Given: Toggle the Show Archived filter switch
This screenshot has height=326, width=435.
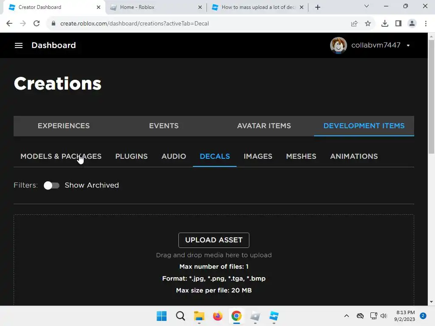Looking at the screenshot, I should (51, 185).
